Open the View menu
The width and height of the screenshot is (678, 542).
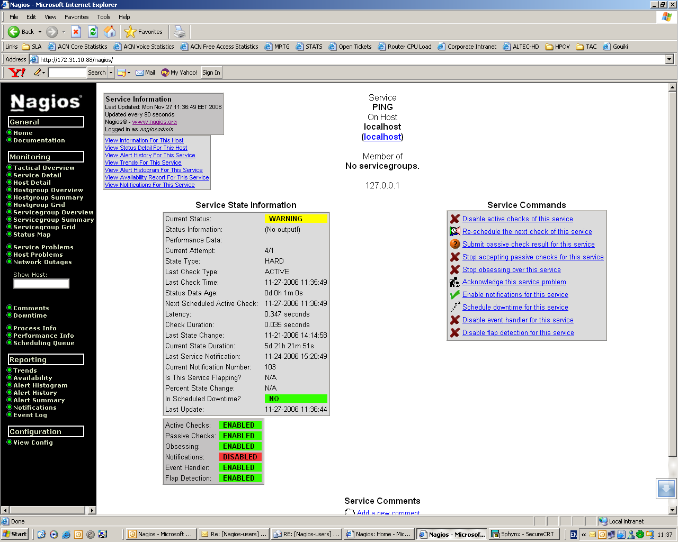[50, 17]
